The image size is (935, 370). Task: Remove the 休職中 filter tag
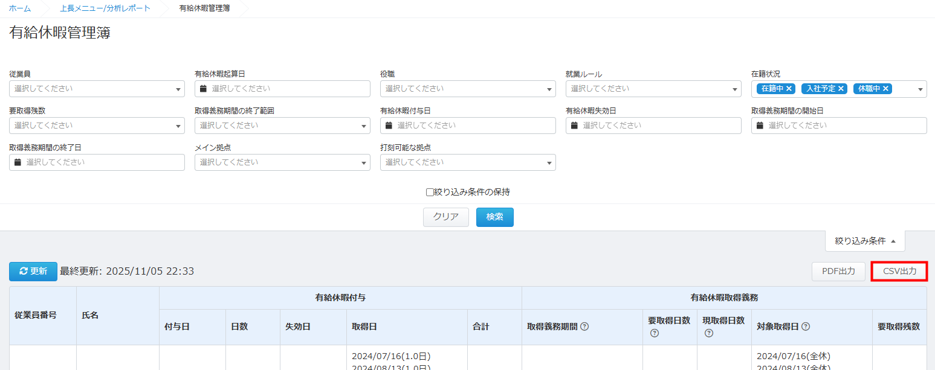click(885, 89)
